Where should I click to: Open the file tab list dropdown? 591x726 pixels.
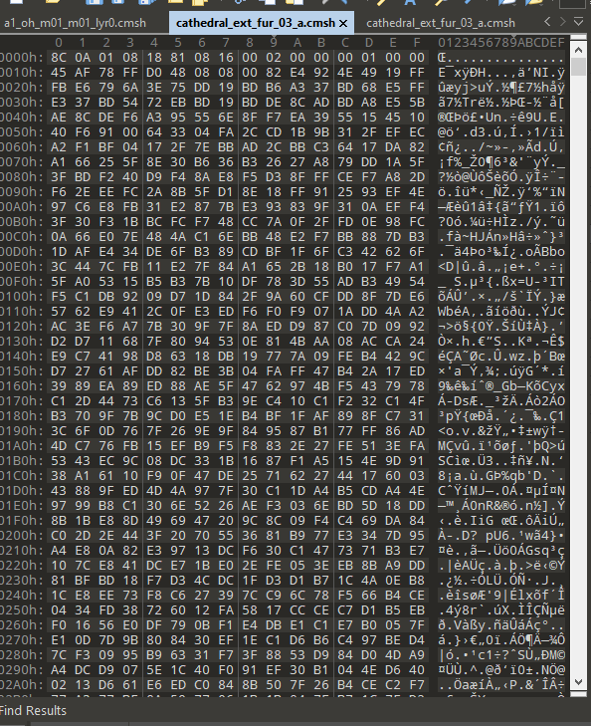(x=578, y=22)
